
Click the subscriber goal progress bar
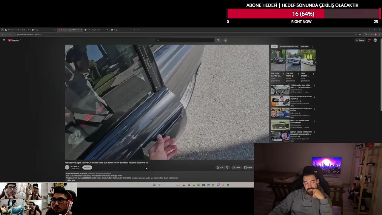tap(303, 14)
